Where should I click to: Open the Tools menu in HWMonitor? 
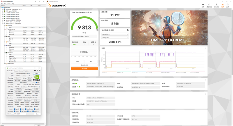[x=9, y=3]
